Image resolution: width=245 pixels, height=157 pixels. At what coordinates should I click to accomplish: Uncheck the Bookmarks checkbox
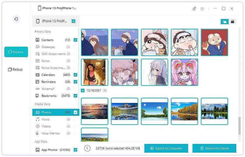click(x=75, y=96)
